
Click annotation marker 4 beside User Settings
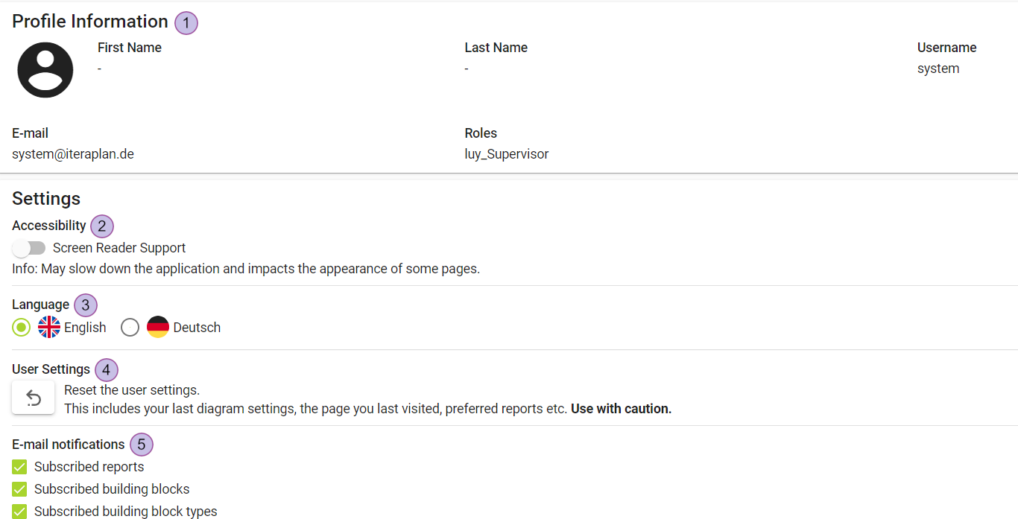pyautogui.click(x=107, y=370)
